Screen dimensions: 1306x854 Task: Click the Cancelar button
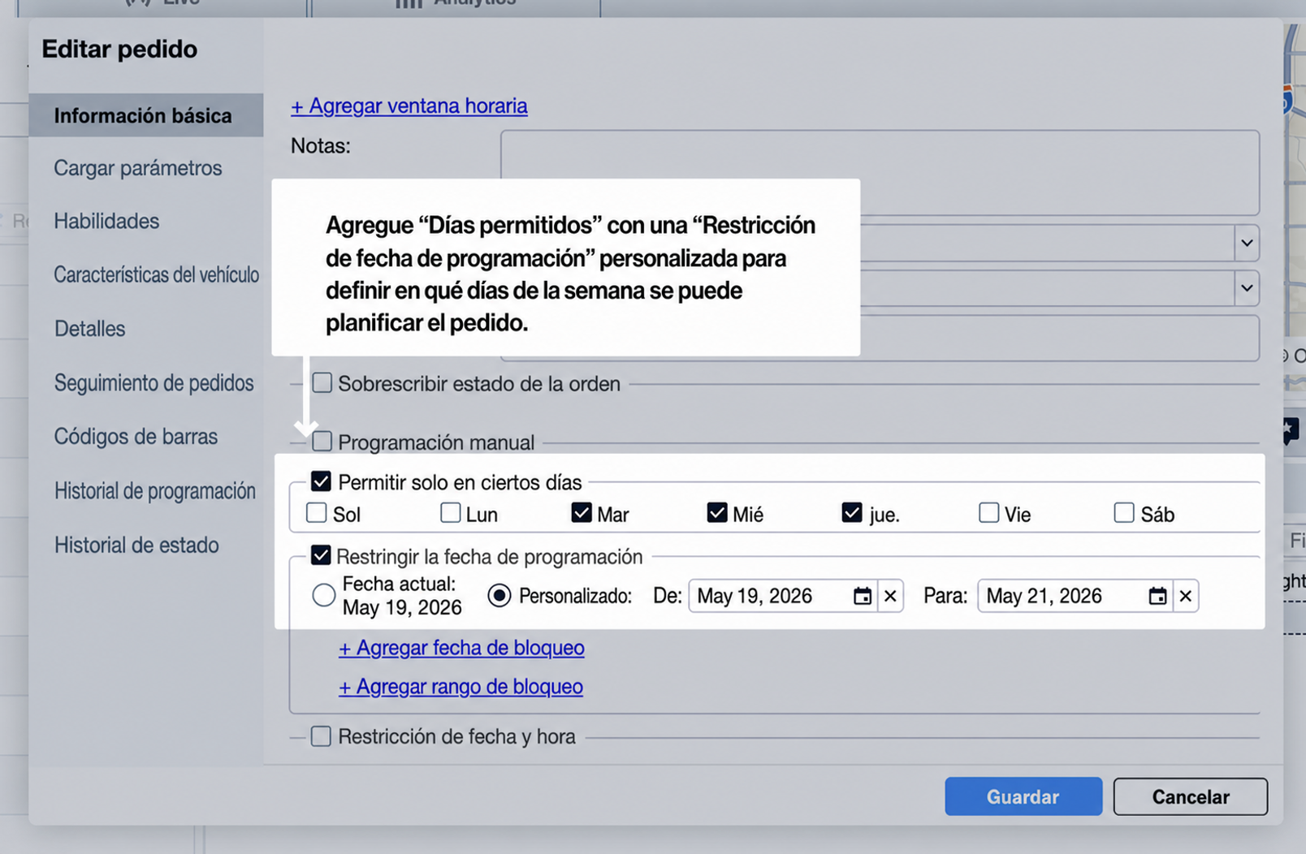click(x=1191, y=796)
